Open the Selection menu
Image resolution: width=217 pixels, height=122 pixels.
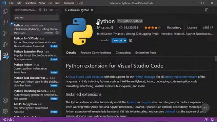[30, 3]
